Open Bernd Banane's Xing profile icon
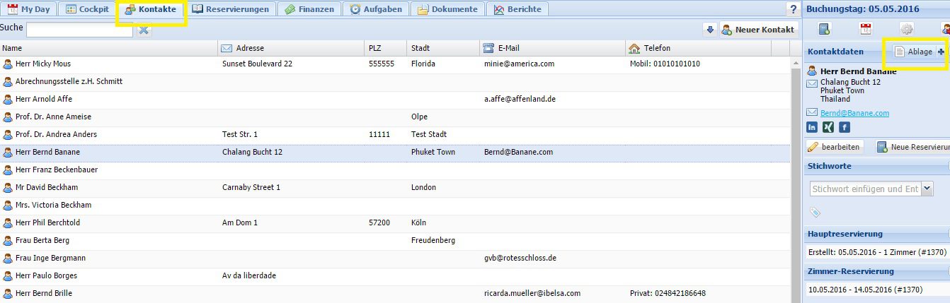Viewport: 950px width, 303px height. (x=828, y=127)
